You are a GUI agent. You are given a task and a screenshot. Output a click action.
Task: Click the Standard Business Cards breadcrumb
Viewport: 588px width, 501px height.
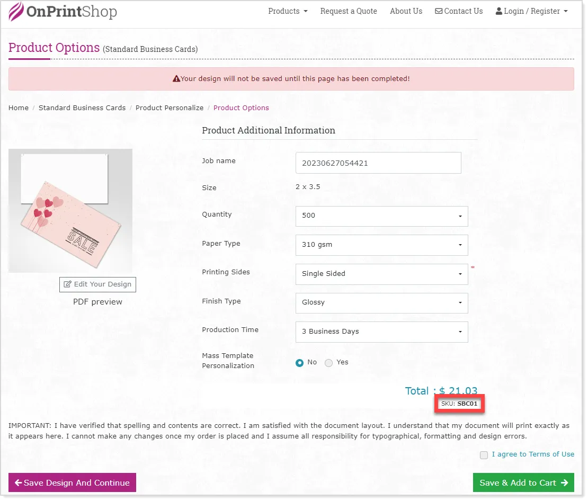(82, 108)
